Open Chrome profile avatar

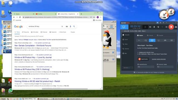click(x=98, y=17)
